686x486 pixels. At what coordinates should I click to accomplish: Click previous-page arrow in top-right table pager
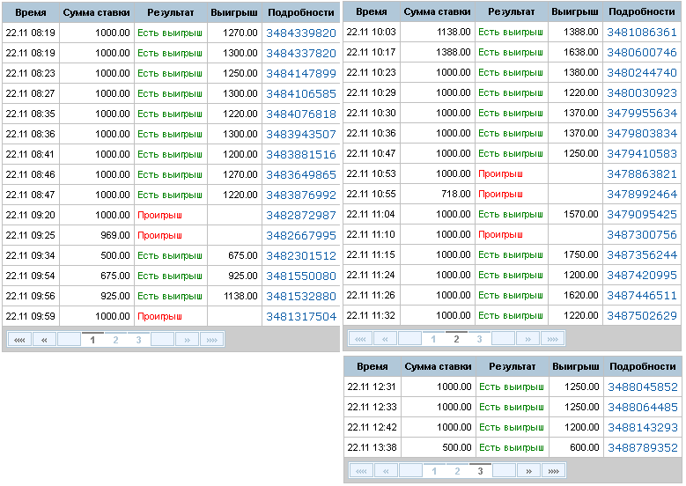pyautogui.click(x=385, y=338)
